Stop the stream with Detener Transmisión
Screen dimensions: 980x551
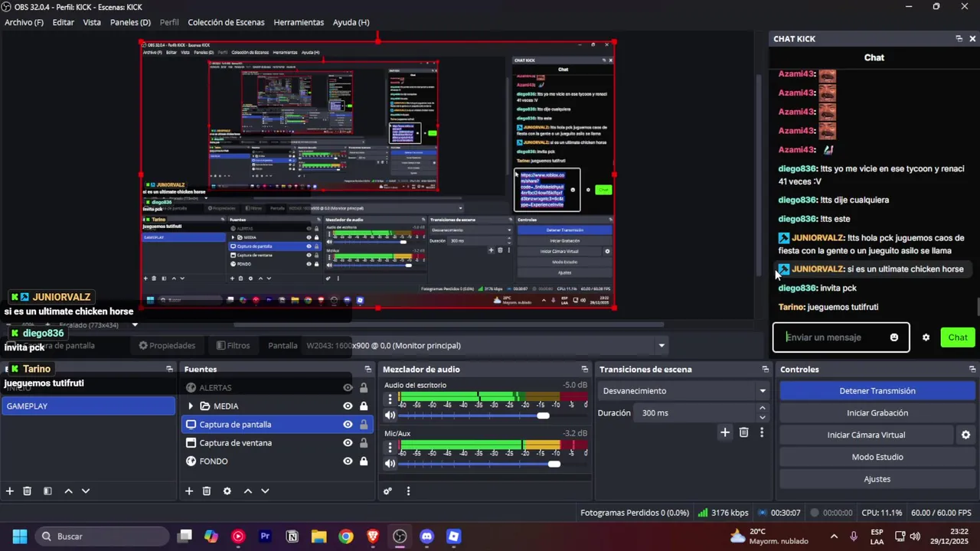pyautogui.click(x=877, y=391)
